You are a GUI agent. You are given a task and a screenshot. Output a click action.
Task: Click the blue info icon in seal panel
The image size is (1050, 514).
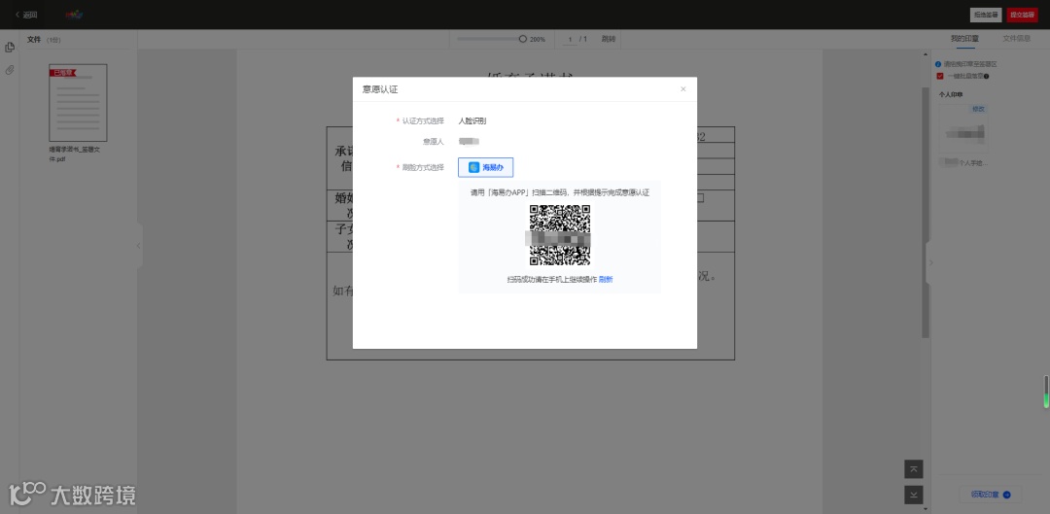click(x=938, y=64)
